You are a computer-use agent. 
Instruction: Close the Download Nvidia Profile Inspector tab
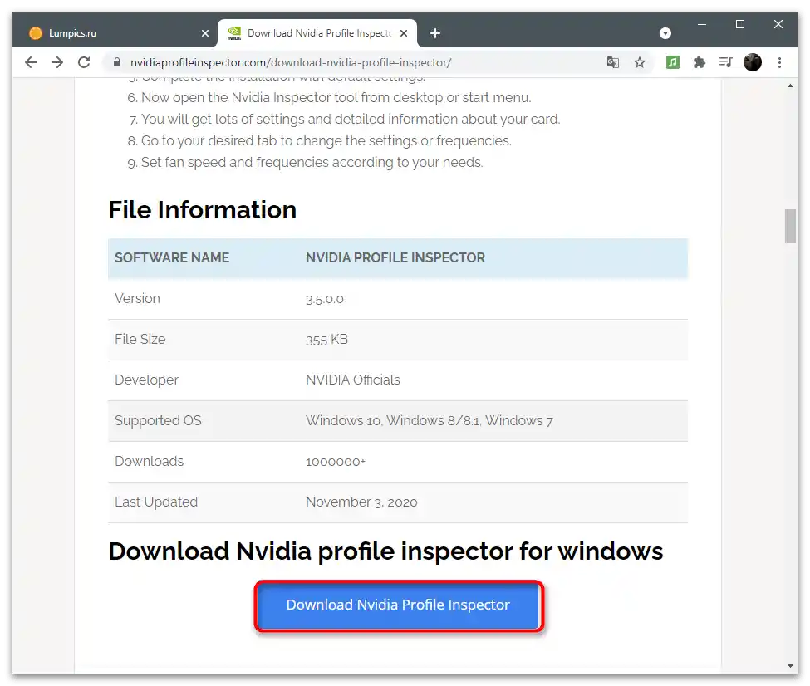404,33
